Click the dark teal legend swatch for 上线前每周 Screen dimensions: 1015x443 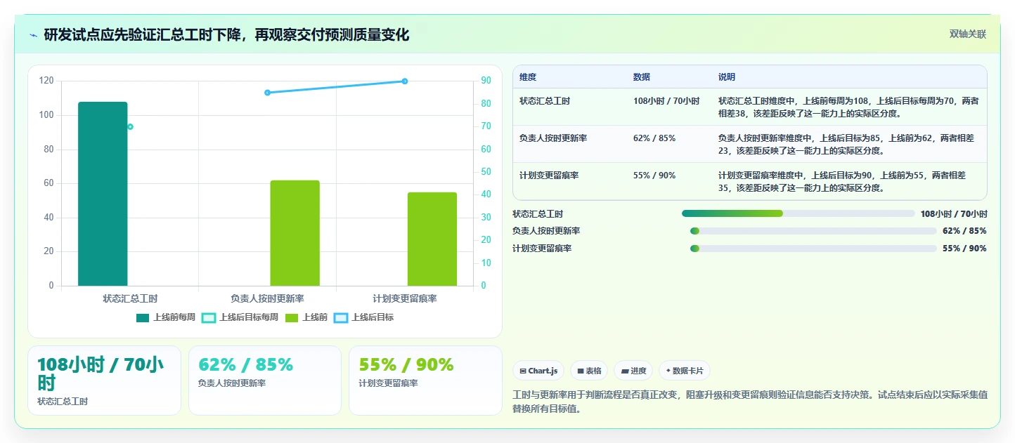pos(143,317)
